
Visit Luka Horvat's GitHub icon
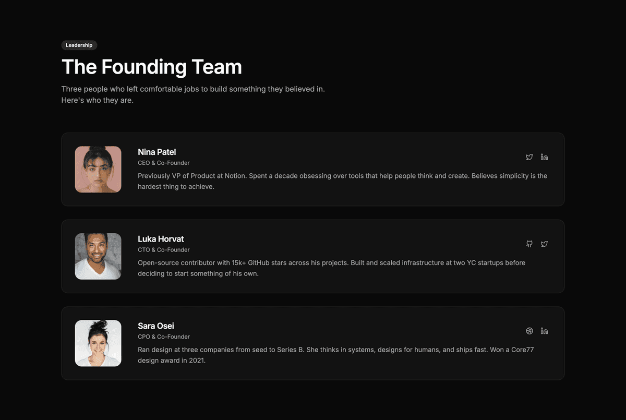(529, 244)
